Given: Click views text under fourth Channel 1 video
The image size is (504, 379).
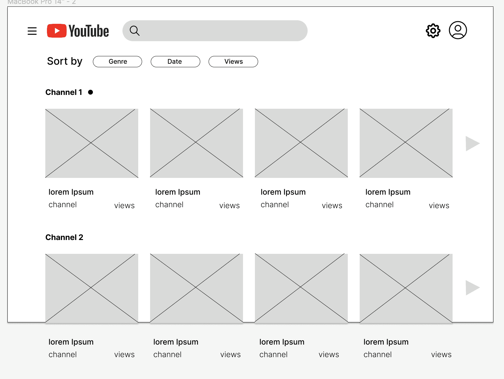Looking at the screenshot, I should click(439, 206).
